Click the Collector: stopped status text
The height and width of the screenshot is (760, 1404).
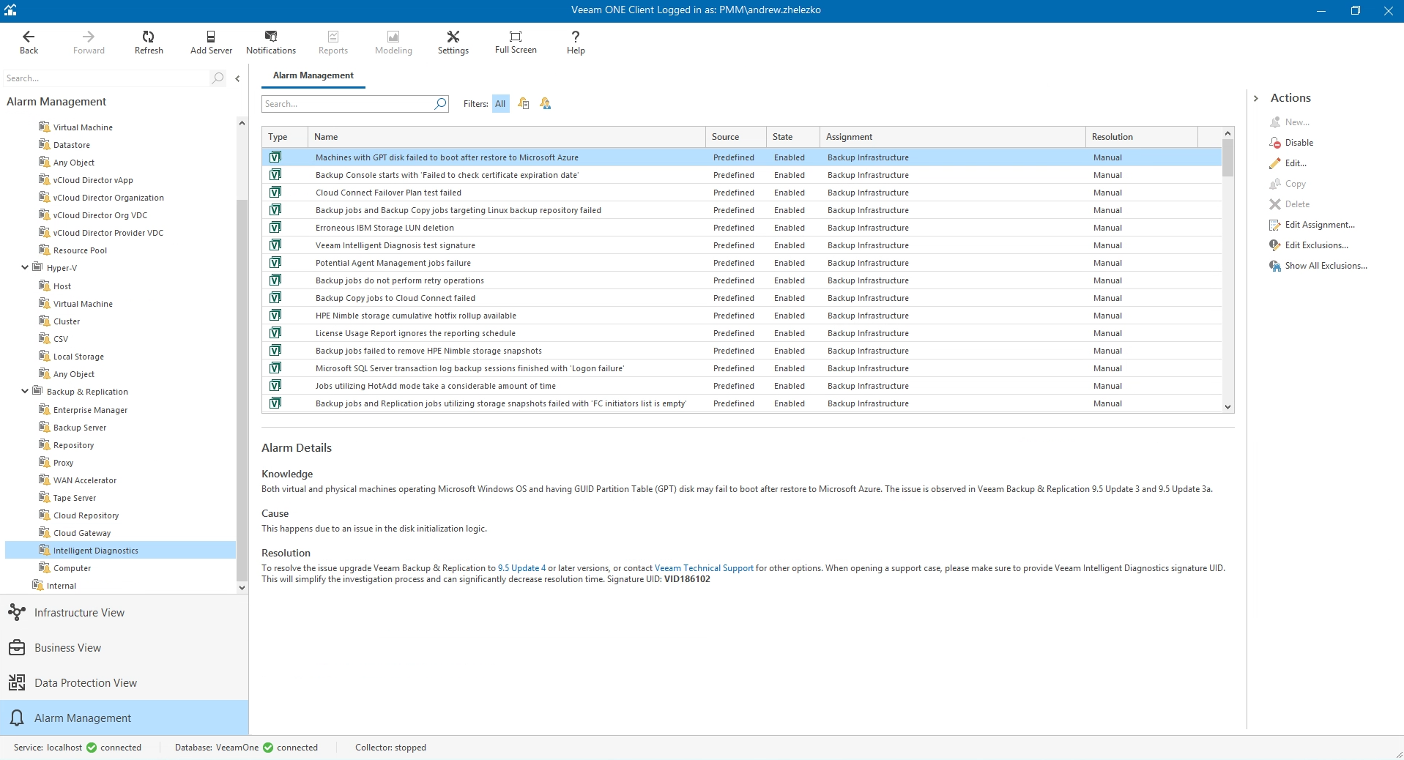point(390,748)
